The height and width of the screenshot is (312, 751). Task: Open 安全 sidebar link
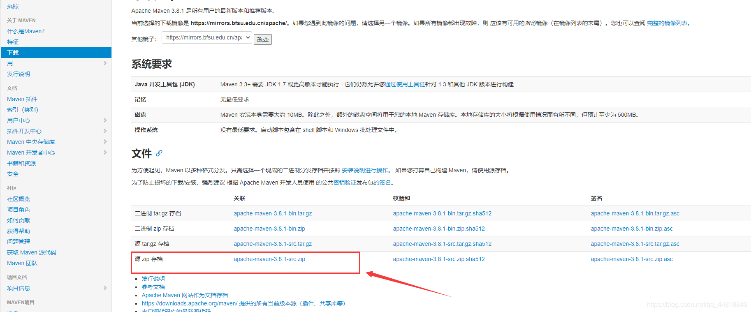(x=13, y=174)
